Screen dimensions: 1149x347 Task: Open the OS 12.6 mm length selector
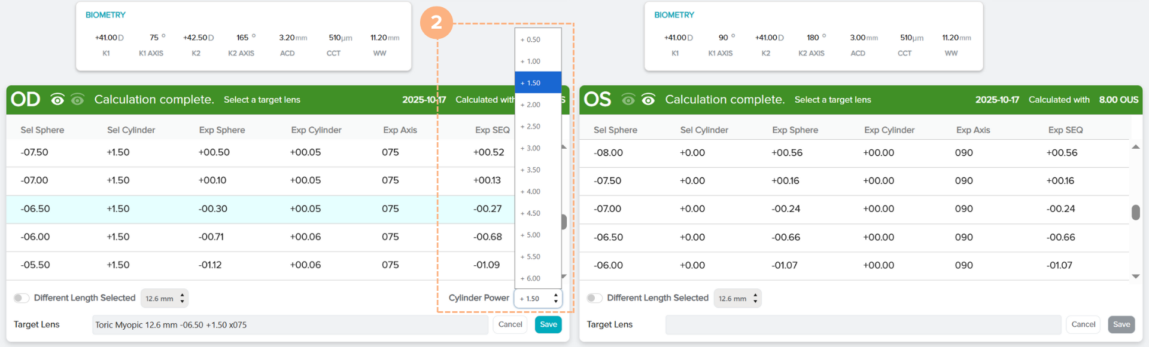click(737, 299)
